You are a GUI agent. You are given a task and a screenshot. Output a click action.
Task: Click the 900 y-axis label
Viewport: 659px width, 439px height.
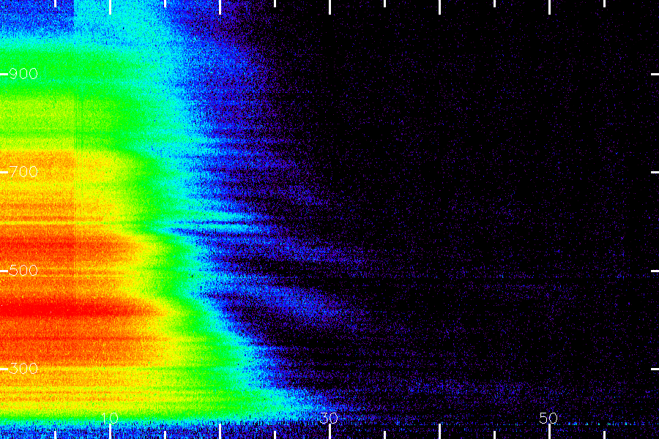[23, 74]
